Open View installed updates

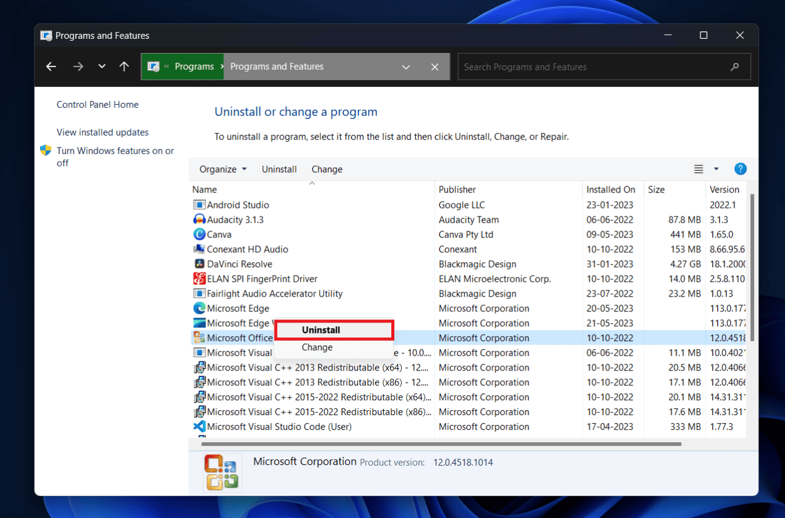point(102,132)
